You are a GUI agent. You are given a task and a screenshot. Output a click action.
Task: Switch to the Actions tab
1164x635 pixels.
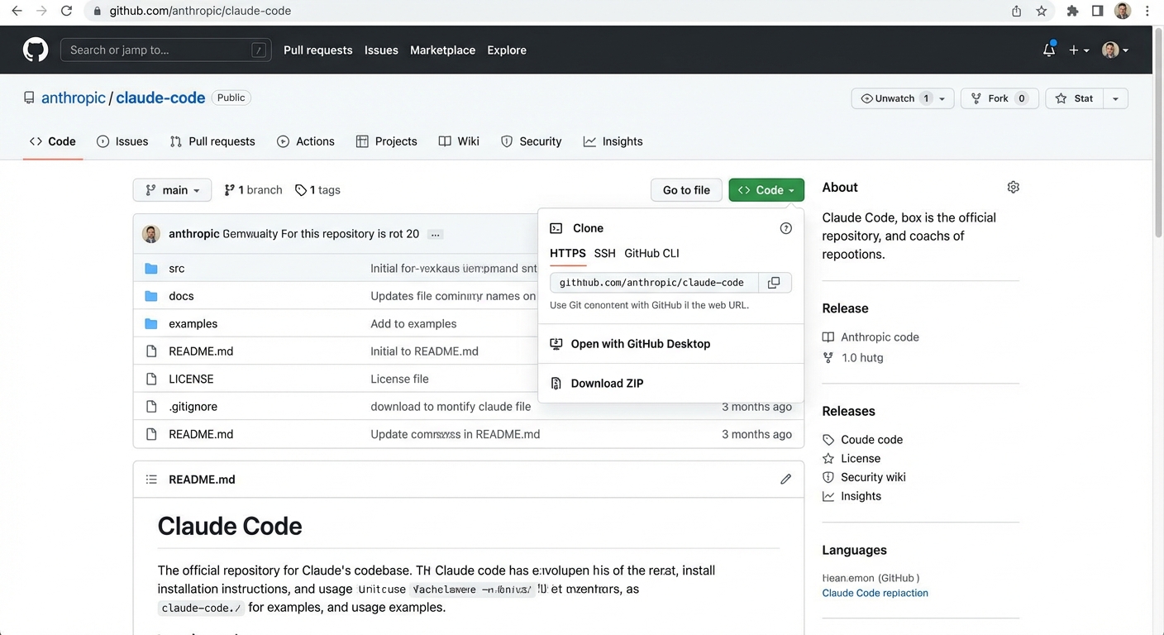pos(306,141)
